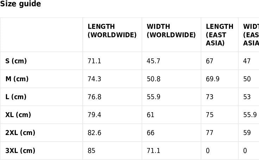Viewport: 259px width, 160px height.
Task: Click the 3XL worldwide length value 85
Action: [91, 151]
